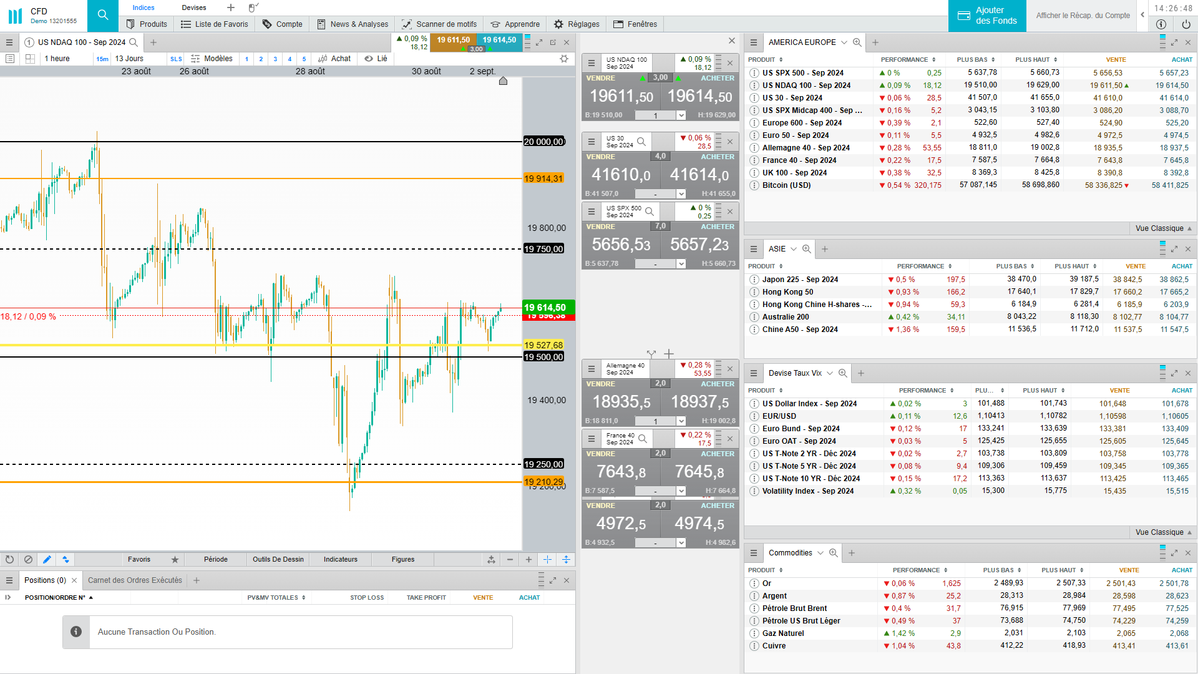Toggle the 15m interval button
The height and width of the screenshot is (674, 1198).
tap(102, 59)
